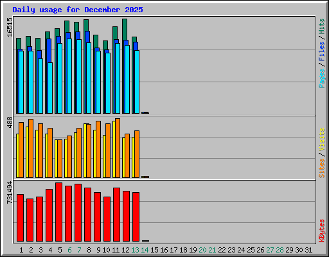Viewport: 329px width, 257px height.
Task: Click day 12 on the x-axis
Action: pyautogui.click(x=125, y=250)
